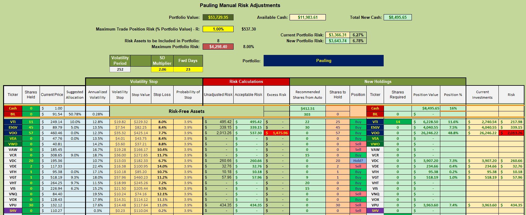Click the Available Cash value $11,983.61
The height and width of the screenshot is (215, 526).
(308, 17)
